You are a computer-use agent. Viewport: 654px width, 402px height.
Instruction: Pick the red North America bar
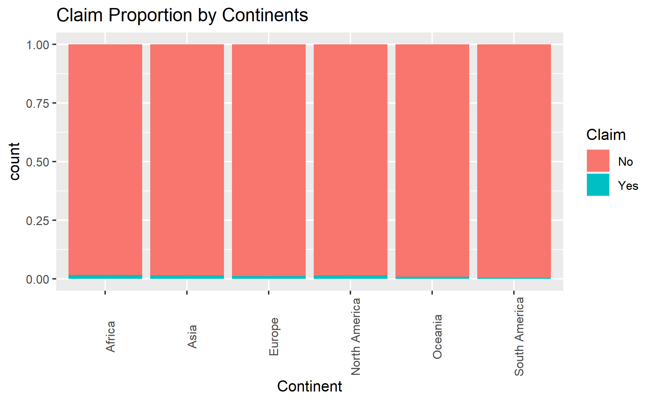click(350, 159)
